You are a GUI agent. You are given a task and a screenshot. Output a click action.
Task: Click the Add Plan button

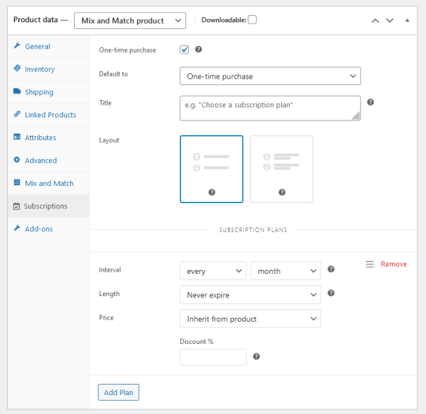(119, 392)
